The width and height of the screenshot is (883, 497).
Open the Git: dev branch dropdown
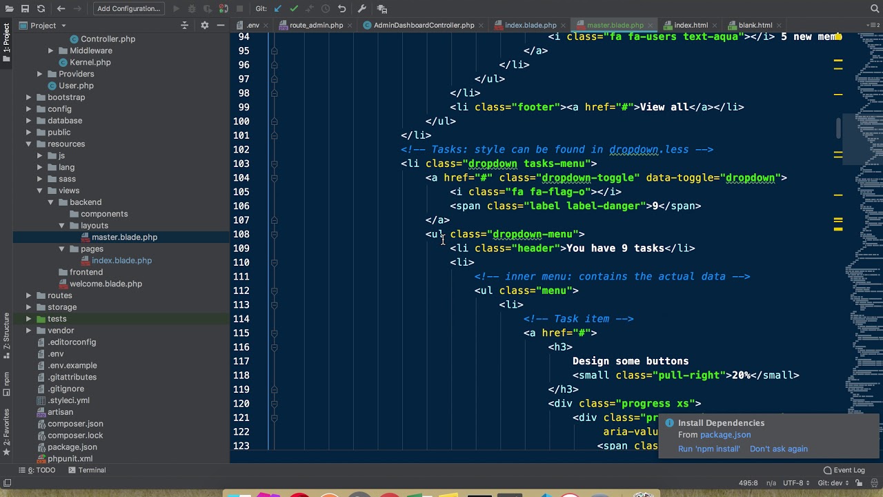tap(834, 483)
